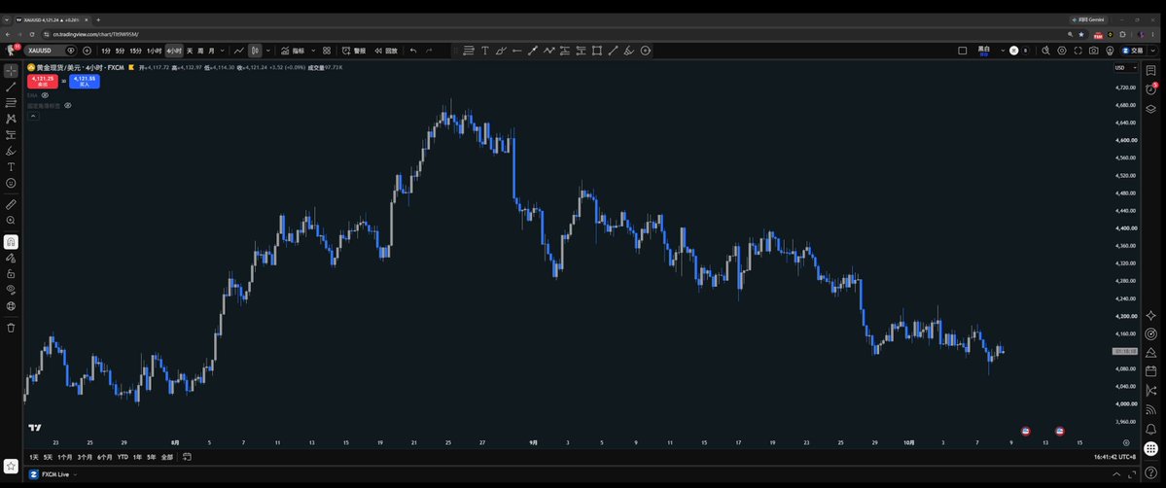Expand the timeframe interval dropdown arrow
The width and height of the screenshot is (1166, 488).
(224, 51)
